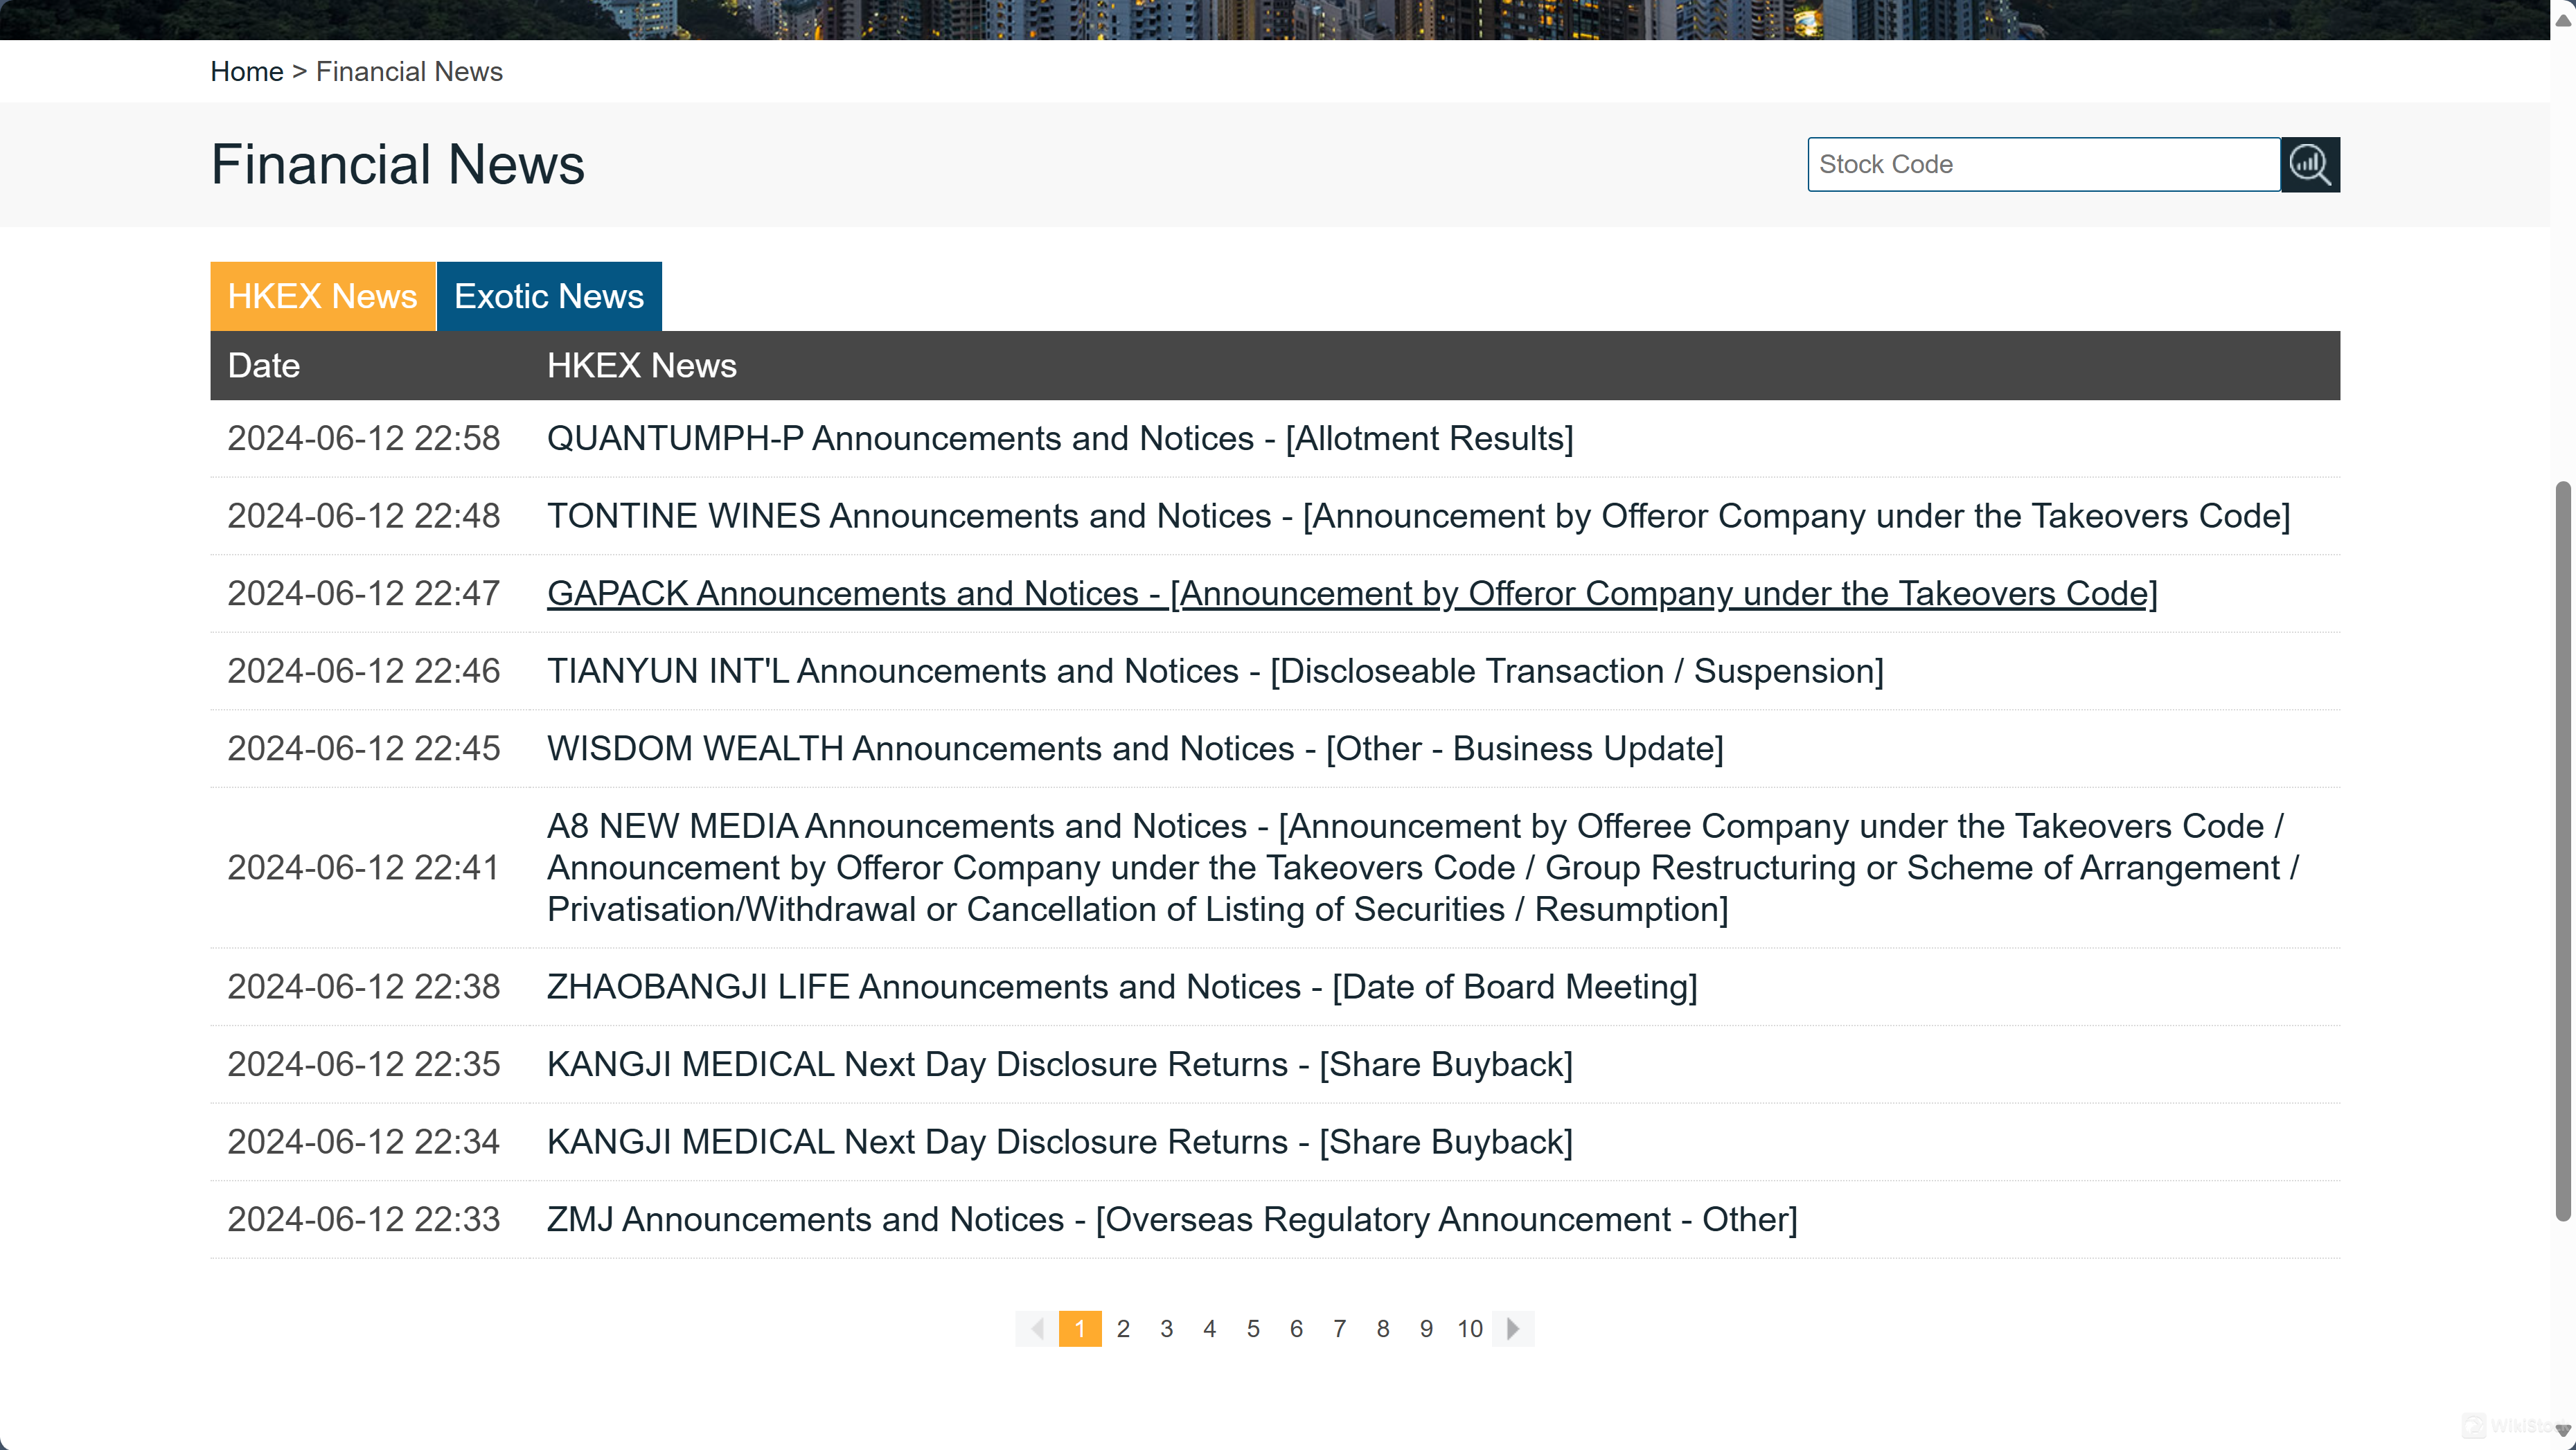This screenshot has height=1450, width=2576.
Task: Click ZMJ Overseas Regulatory Announcement entry
Action: coord(1171,1218)
